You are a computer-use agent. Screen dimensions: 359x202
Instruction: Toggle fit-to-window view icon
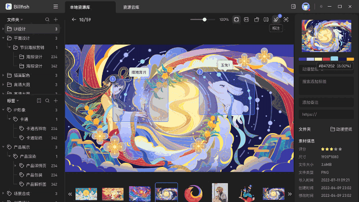236,19
